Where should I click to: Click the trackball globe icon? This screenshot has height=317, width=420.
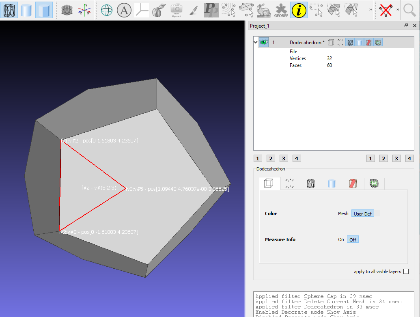[x=107, y=10]
